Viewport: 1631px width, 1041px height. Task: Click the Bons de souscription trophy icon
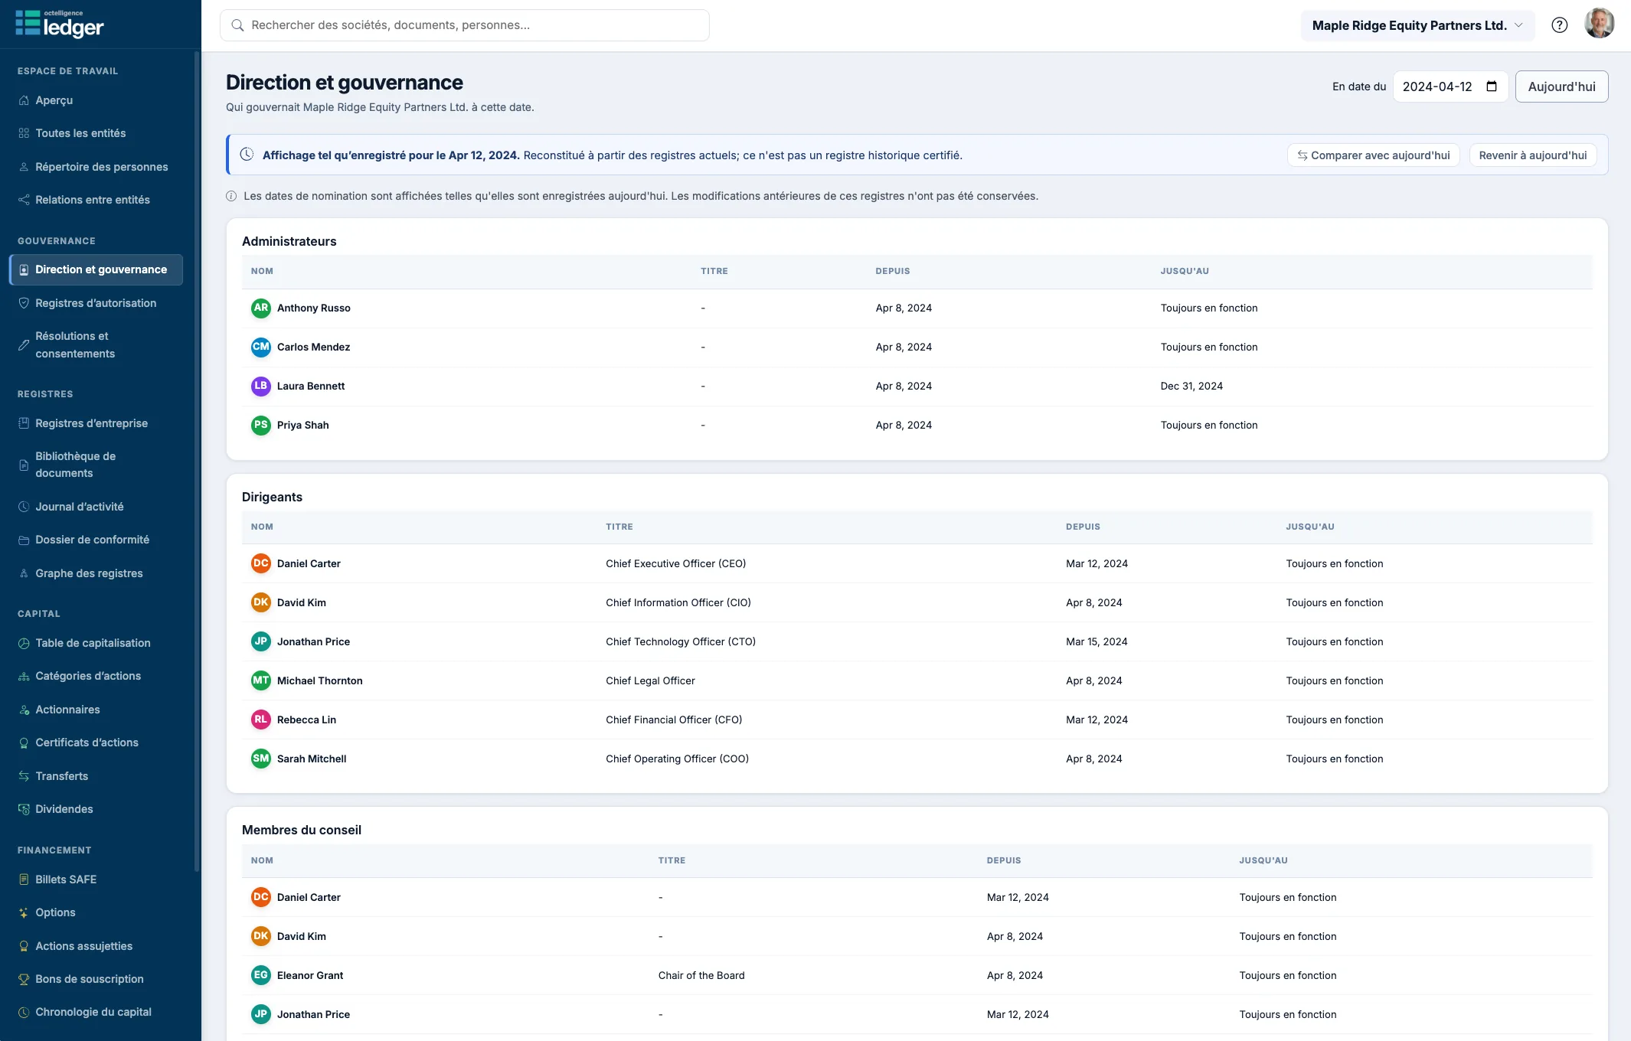(24, 979)
